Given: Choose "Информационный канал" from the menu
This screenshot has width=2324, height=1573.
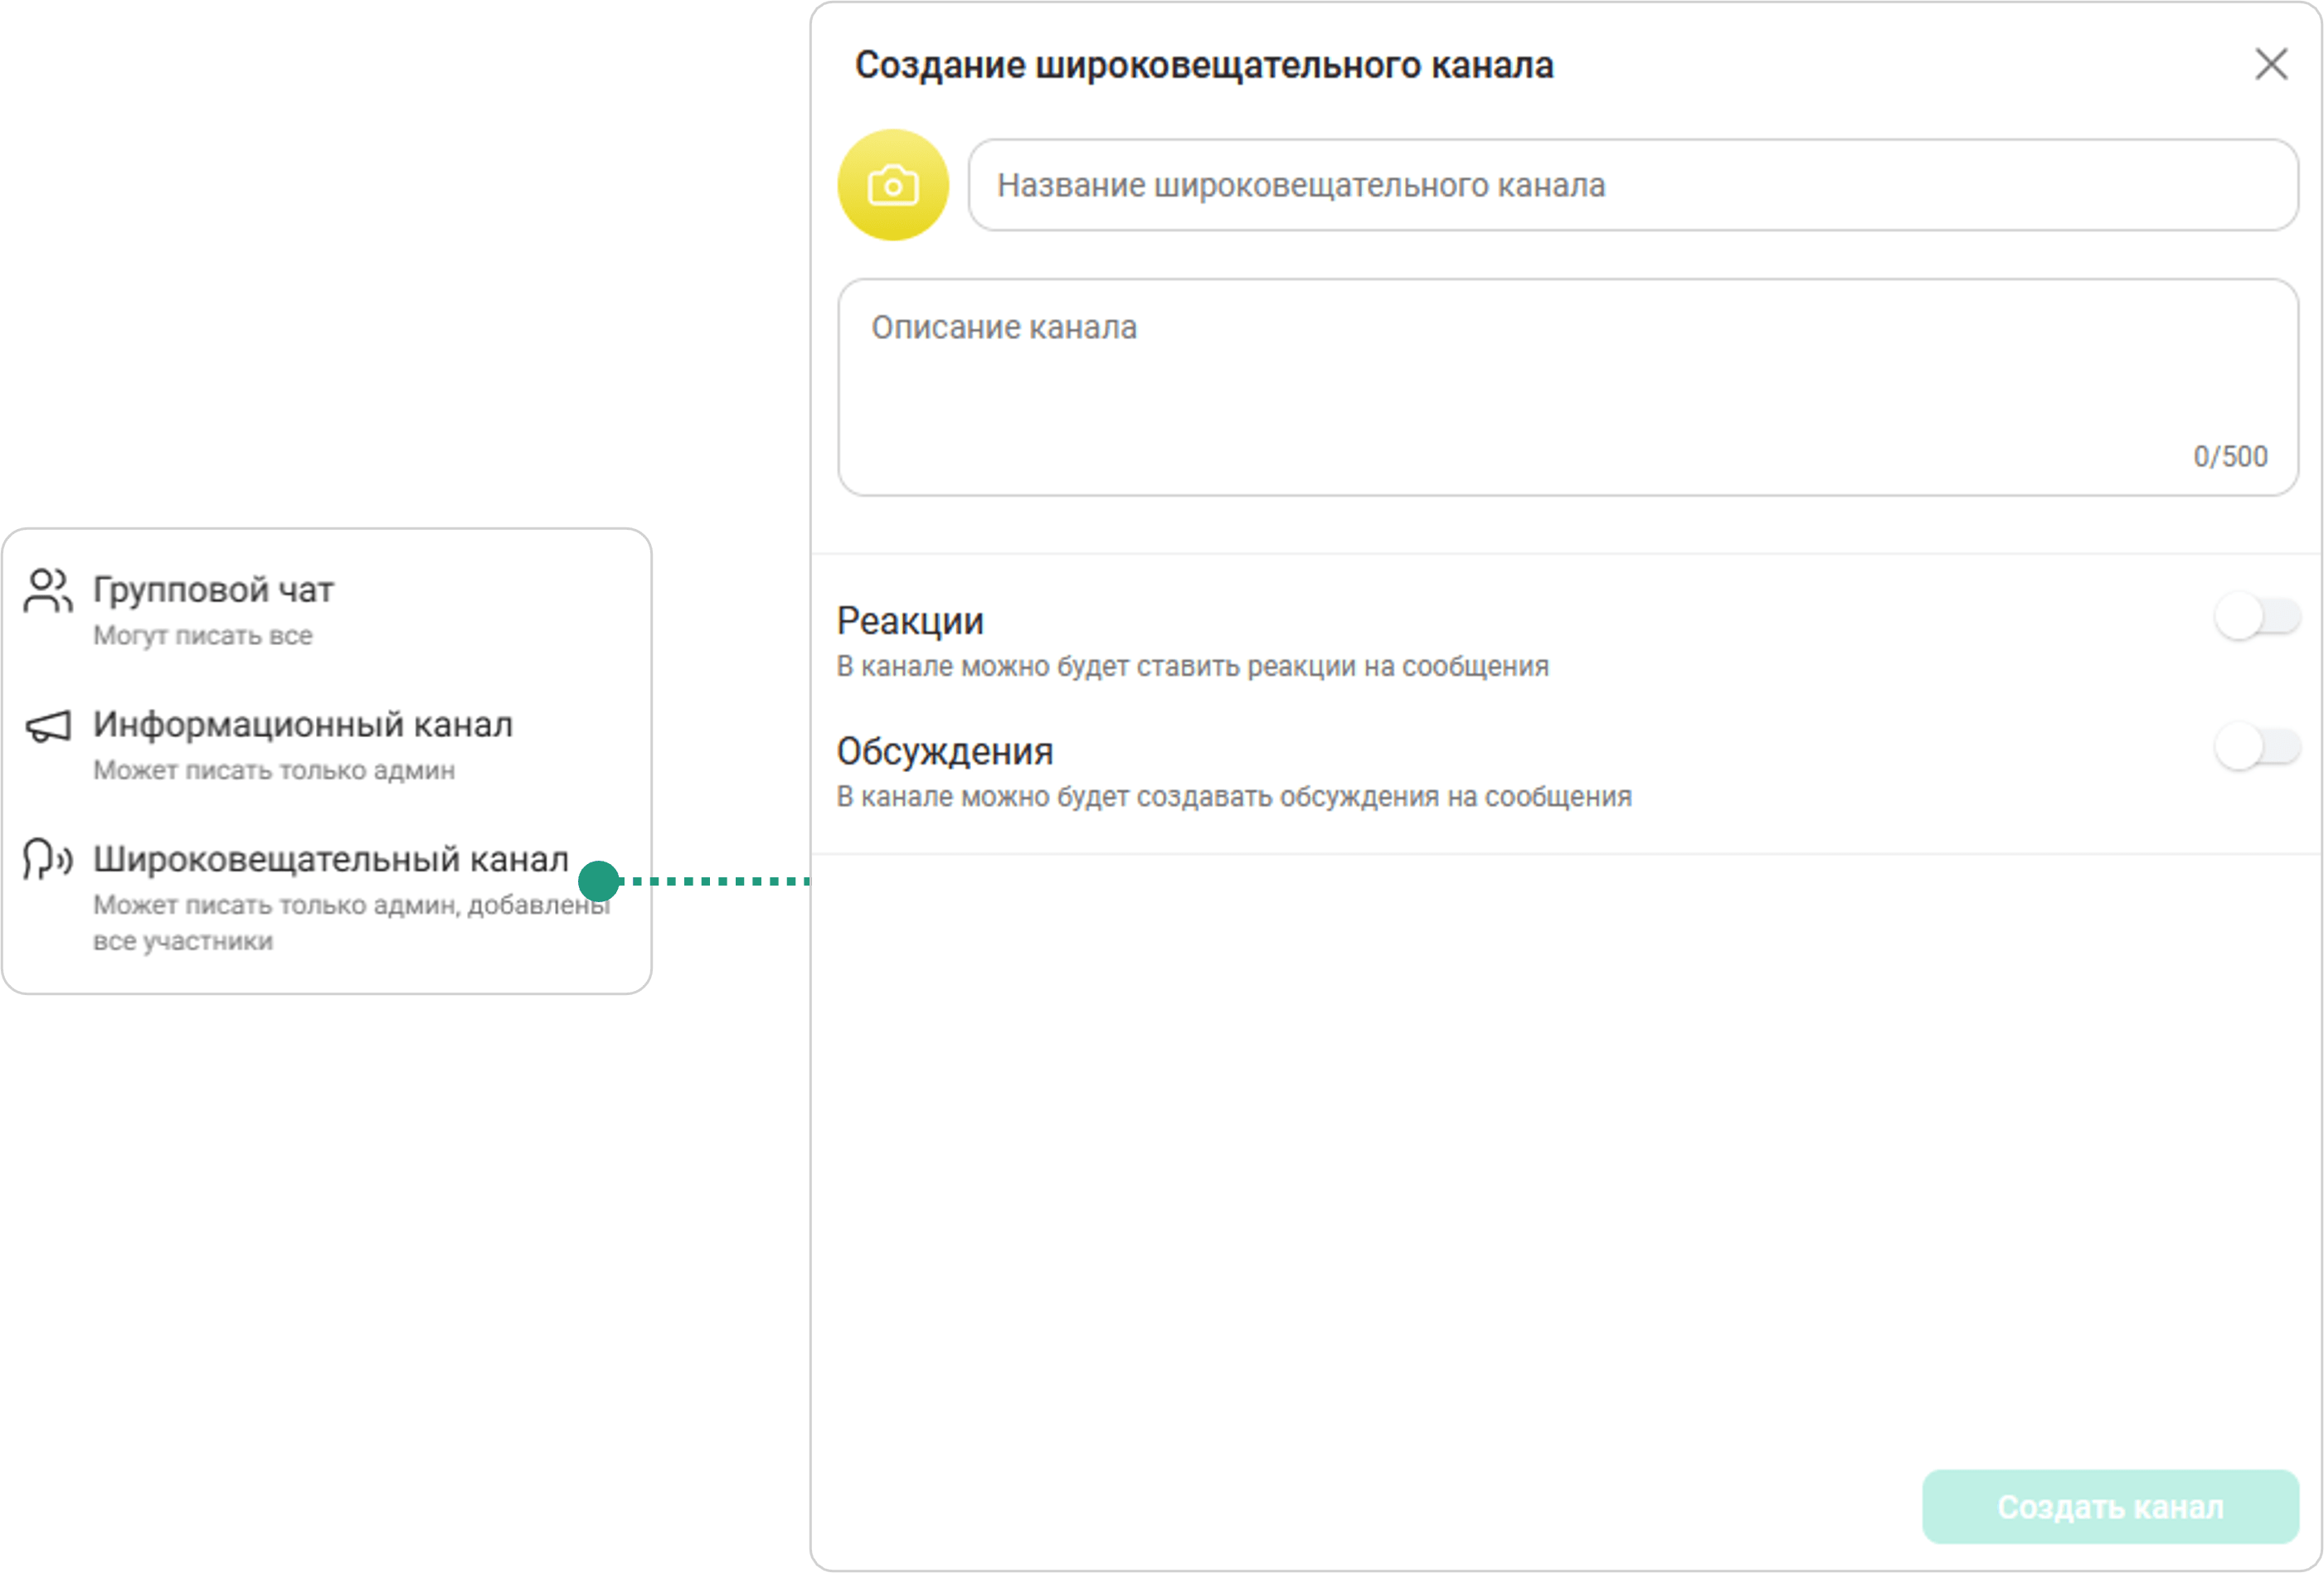Looking at the screenshot, I should (x=303, y=725).
